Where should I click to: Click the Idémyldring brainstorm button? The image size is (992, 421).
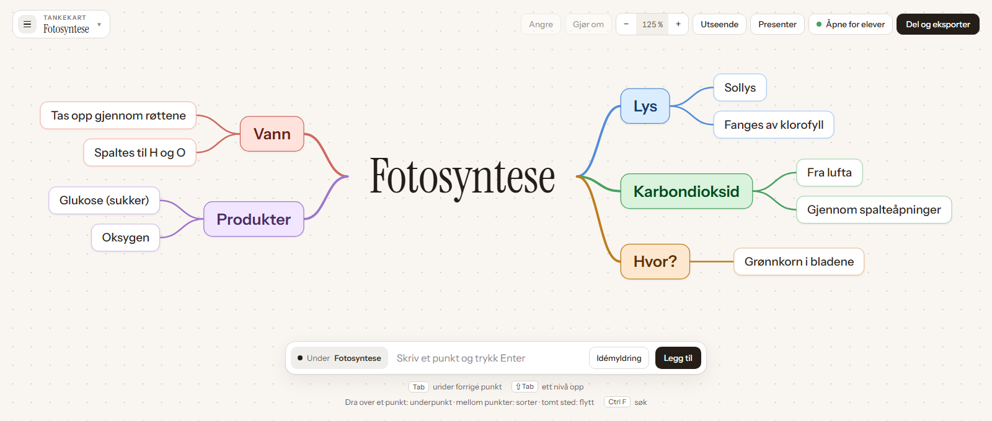pos(619,358)
